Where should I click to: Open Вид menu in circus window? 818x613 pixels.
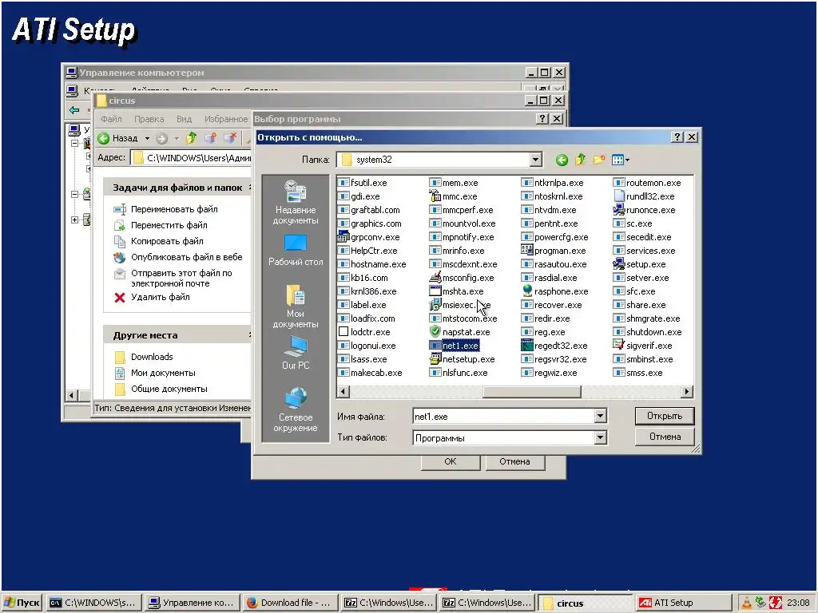(x=185, y=120)
